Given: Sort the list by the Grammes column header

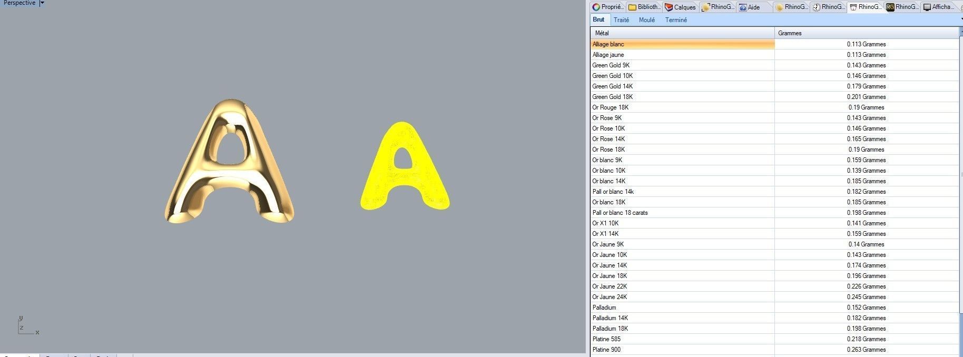Looking at the screenshot, I should (x=867, y=33).
